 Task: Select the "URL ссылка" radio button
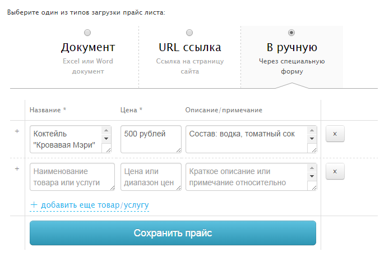coord(189,33)
